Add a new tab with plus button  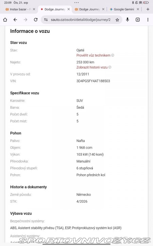148,9
